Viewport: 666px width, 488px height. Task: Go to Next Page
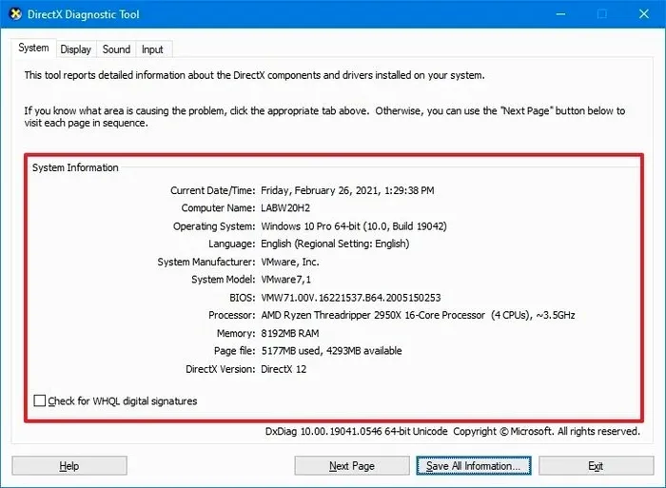352,466
